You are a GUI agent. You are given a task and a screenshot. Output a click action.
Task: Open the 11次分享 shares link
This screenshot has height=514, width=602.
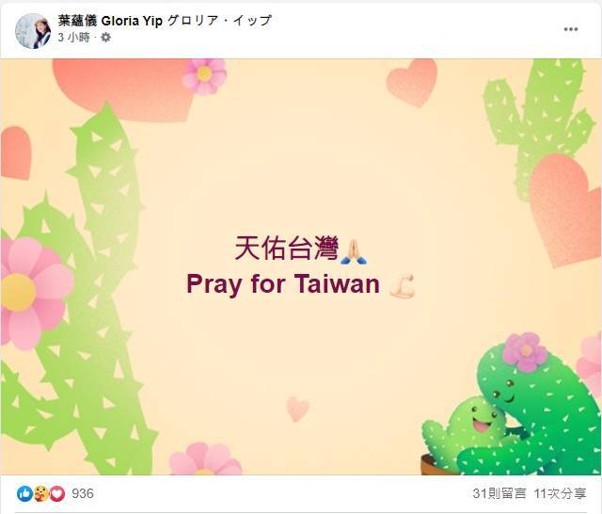tap(561, 493)
